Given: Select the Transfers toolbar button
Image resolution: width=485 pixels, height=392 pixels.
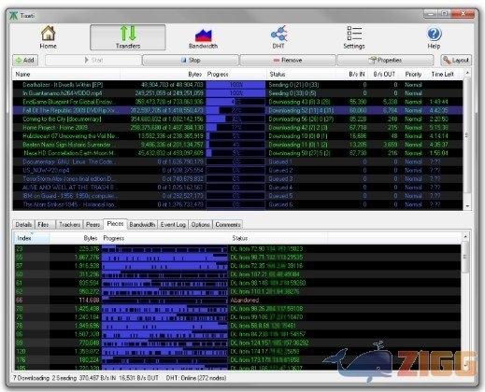Looking at the screenshot, I should tap(128, 37).
